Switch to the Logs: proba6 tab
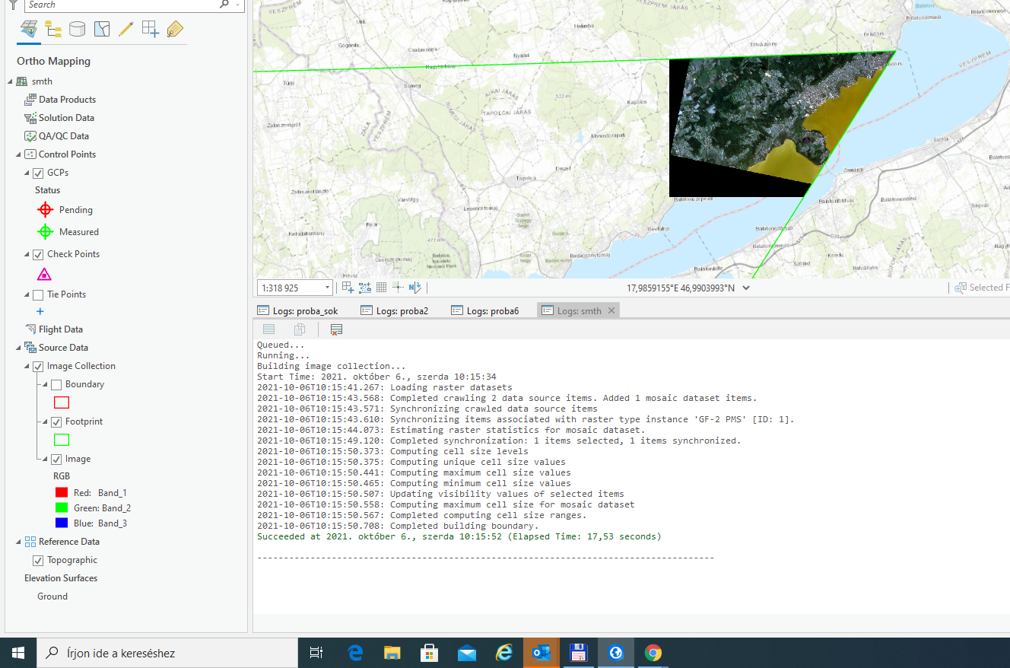Screen dimensions: 1010x668 click(485, 310)
